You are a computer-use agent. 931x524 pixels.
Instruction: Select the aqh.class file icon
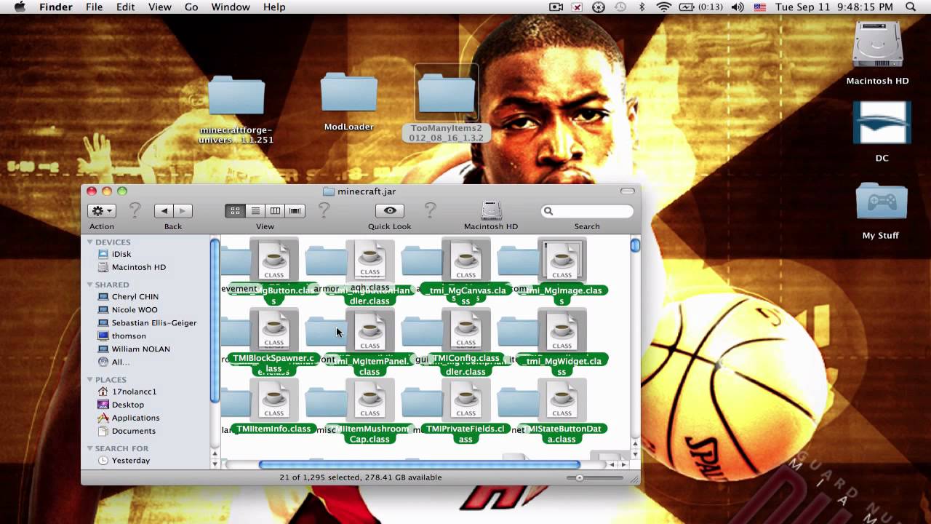[369, 261]
